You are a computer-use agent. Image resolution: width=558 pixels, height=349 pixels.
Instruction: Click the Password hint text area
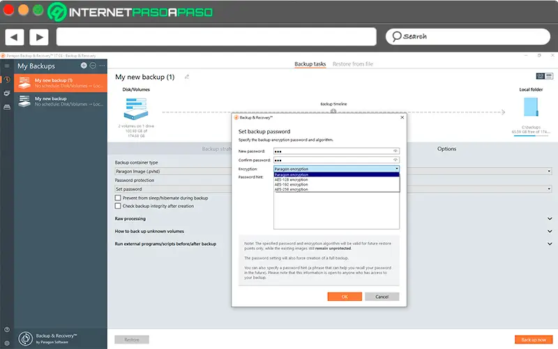click(x=336, y=211)
